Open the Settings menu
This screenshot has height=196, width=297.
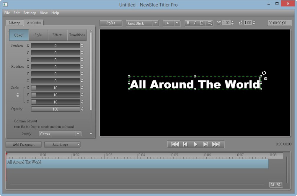[x=30, y=13]
